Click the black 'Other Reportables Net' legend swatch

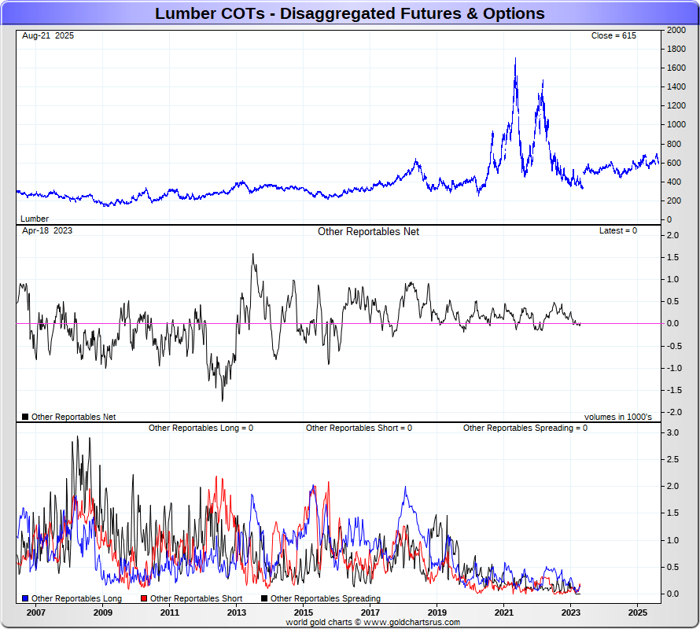click(25, 417)
